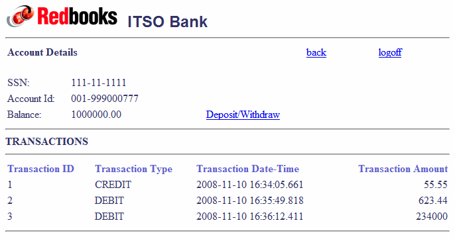Viewport: 455px width, 241px height.
Task: Select the SSN value 111-11-1111
Action: tap(99, 83)
